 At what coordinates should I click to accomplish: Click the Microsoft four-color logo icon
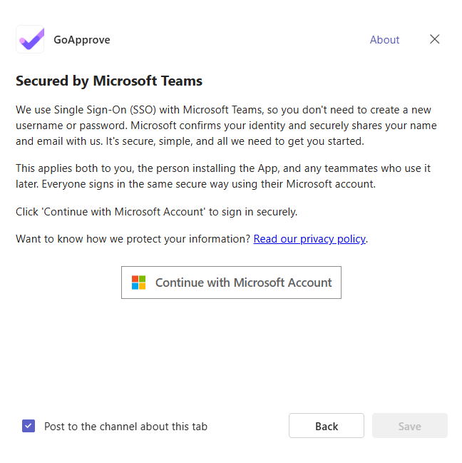pos(138,283)
